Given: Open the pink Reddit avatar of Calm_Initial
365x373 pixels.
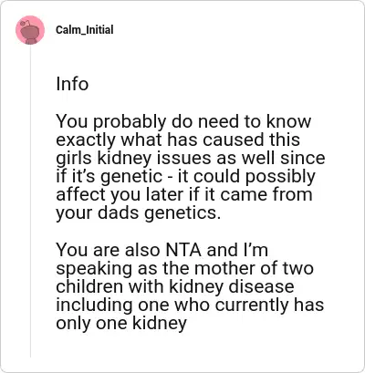Looking at the screenshot, I should pyautogui.click(x=30, y=30).
